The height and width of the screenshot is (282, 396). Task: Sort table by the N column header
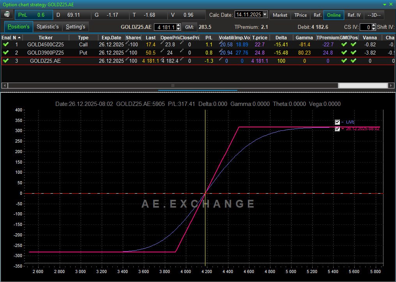[16, 37]
